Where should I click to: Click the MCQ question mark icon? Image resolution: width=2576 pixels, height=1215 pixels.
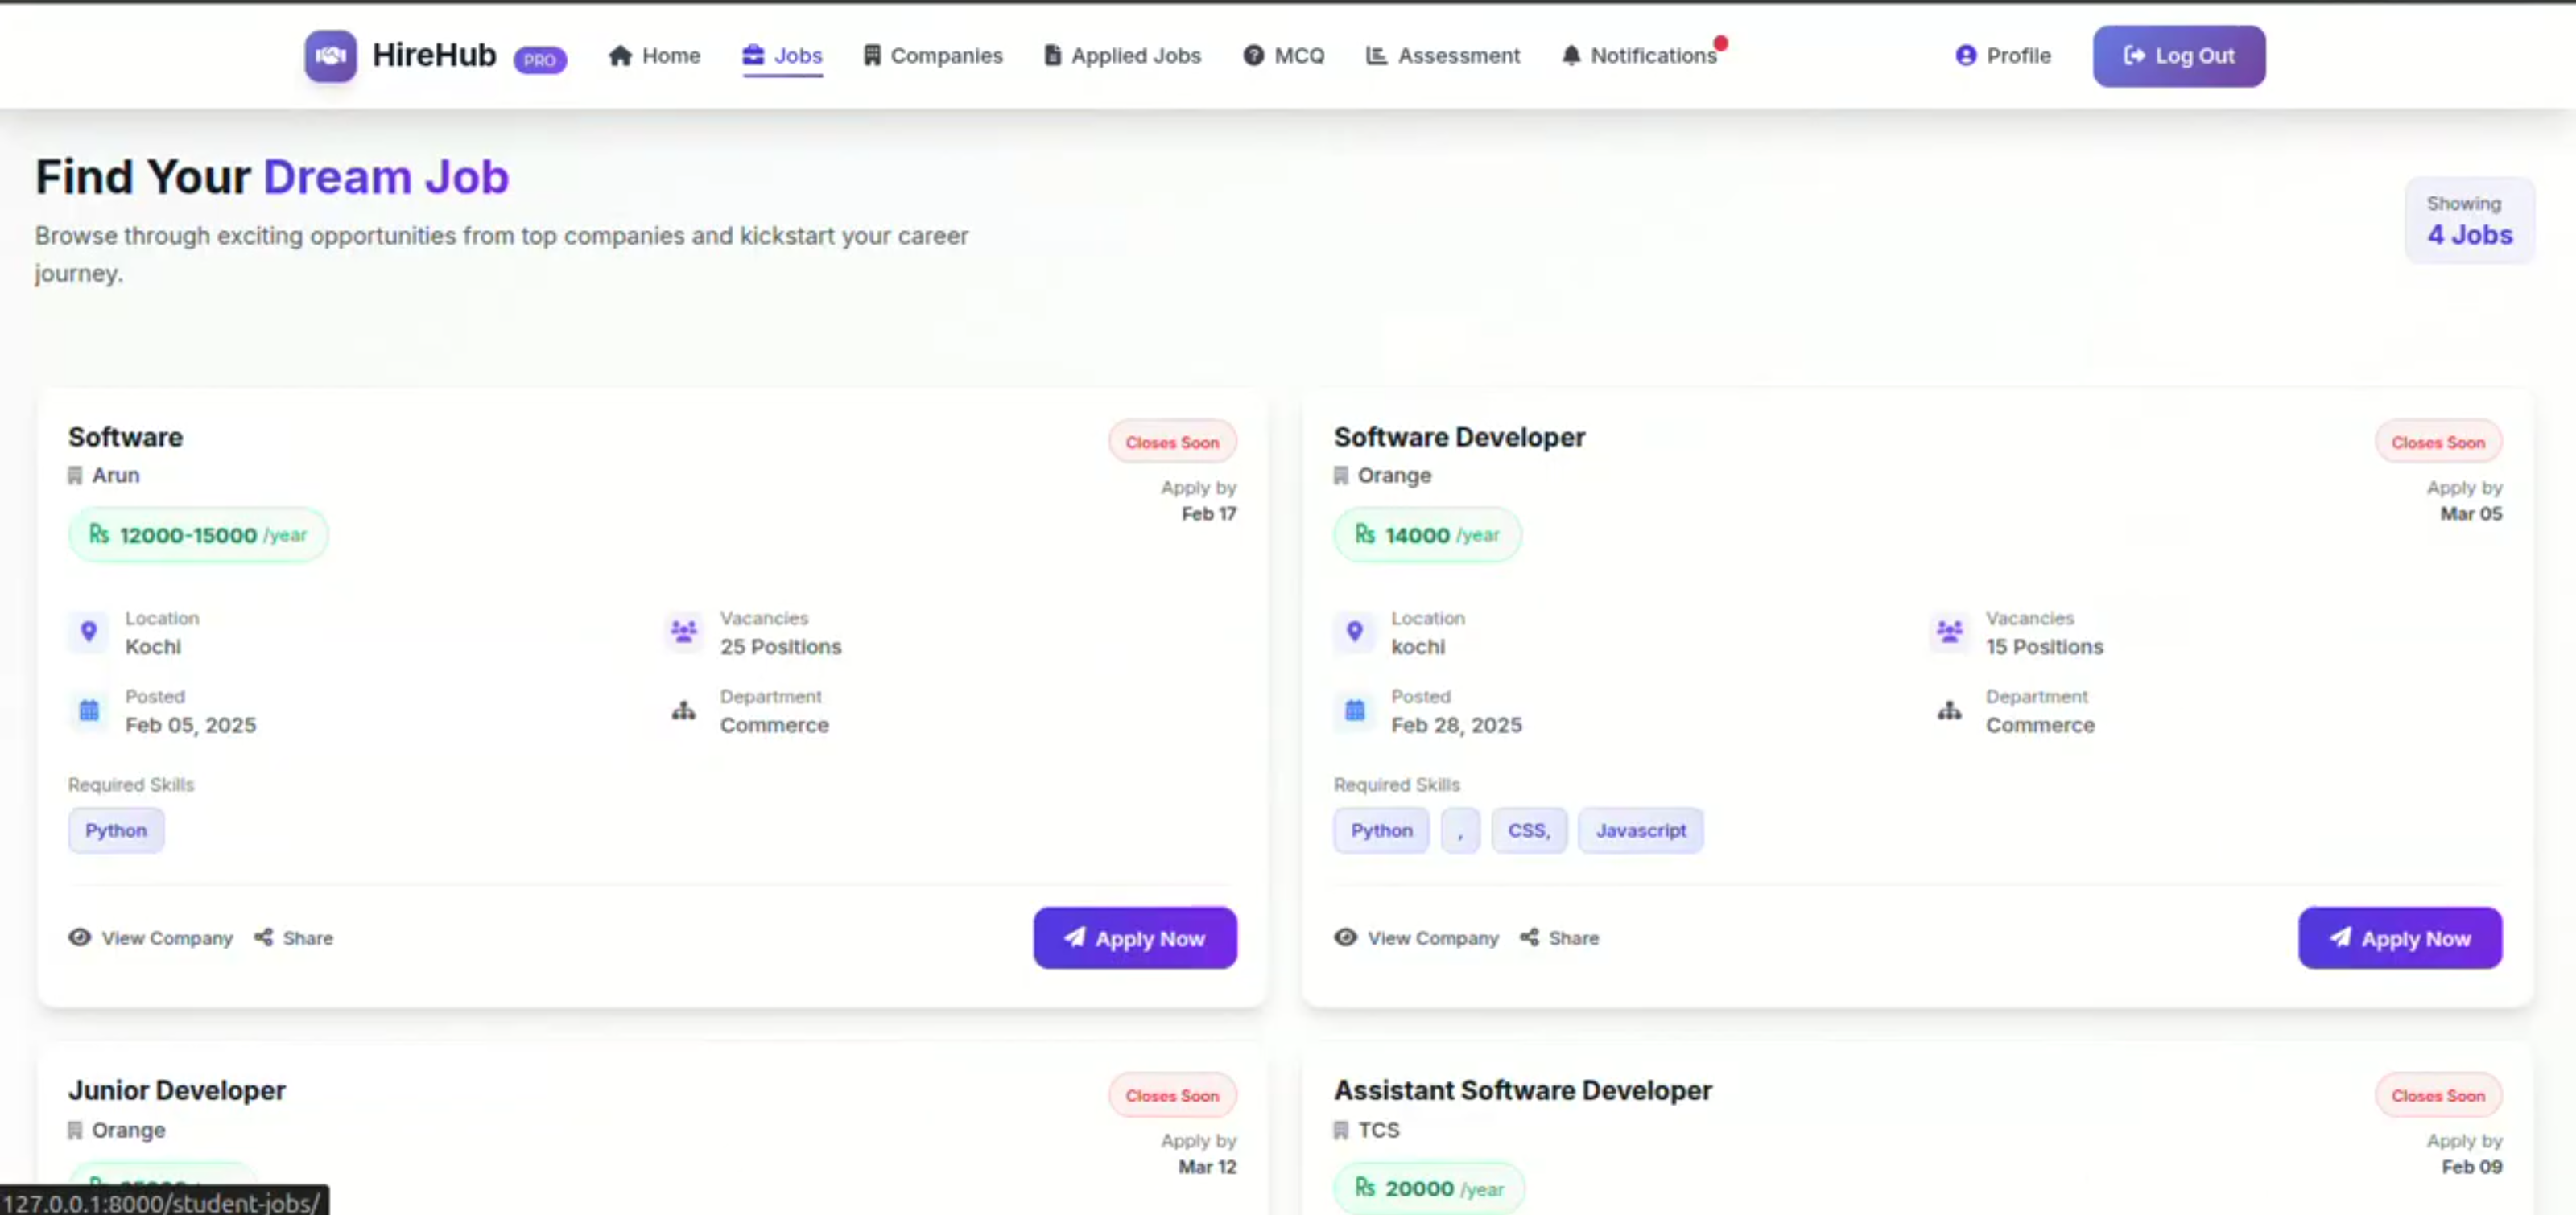[1253, 56]
